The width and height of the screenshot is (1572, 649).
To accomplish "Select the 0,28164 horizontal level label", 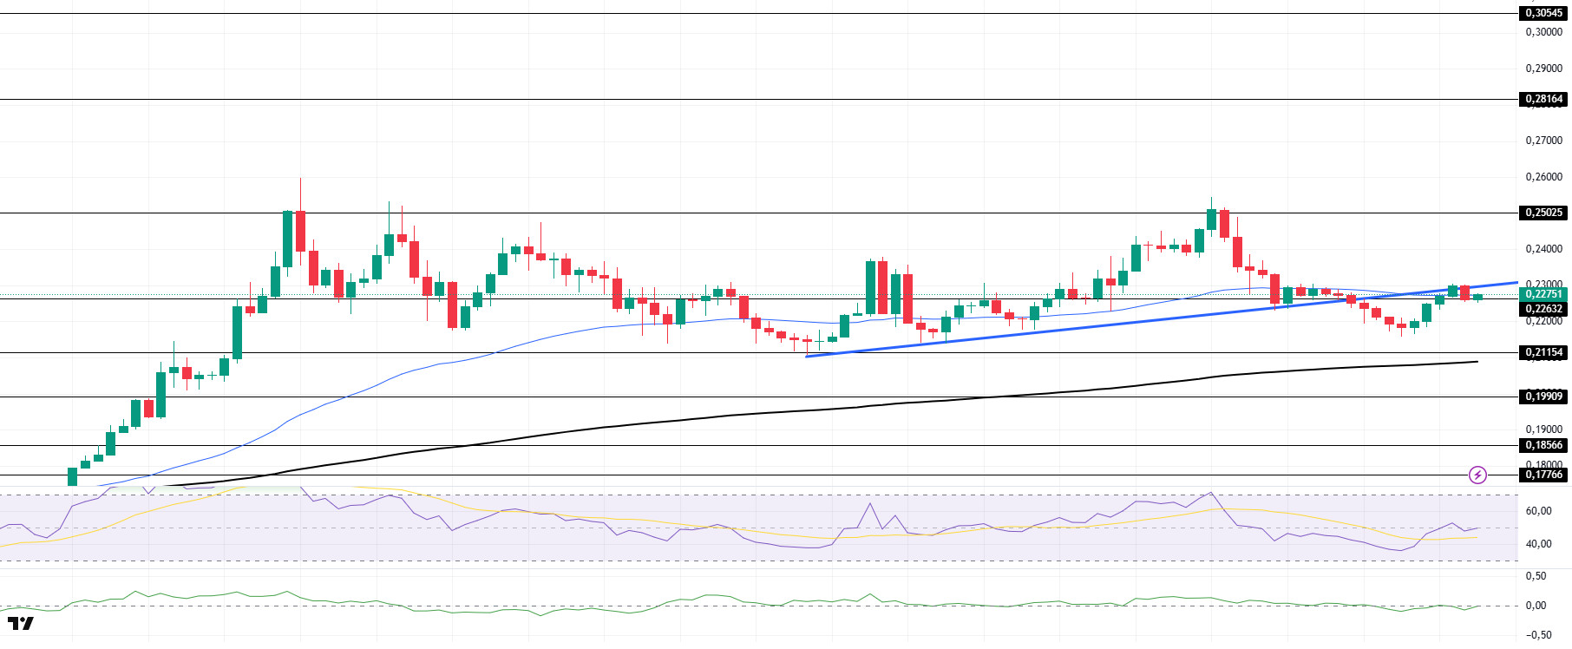I will (x=1544, y=99).
